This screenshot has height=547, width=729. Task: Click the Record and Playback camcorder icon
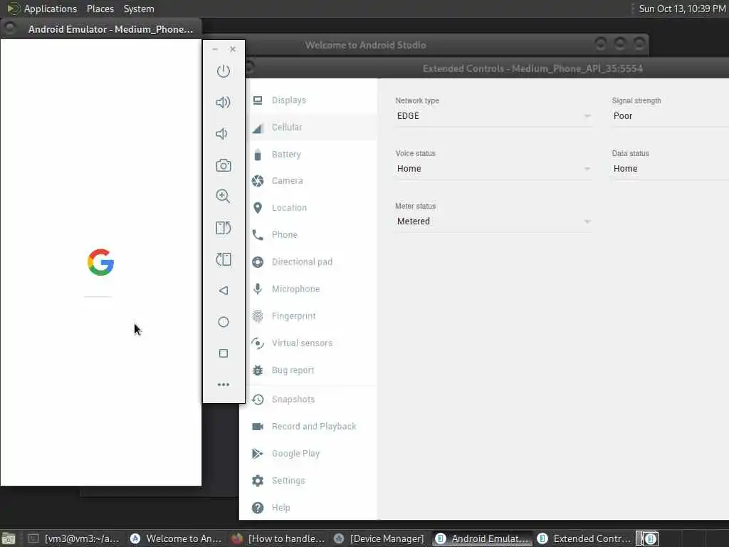point(258,427)
